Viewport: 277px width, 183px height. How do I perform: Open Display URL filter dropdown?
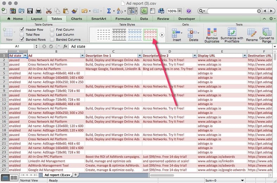tap(245, 56)
